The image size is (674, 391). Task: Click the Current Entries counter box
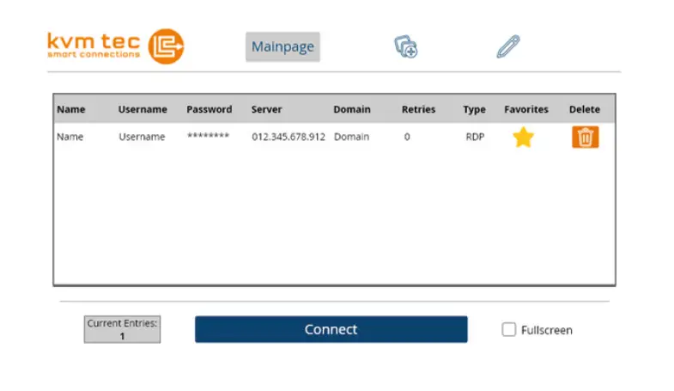(x=122, y=329)
